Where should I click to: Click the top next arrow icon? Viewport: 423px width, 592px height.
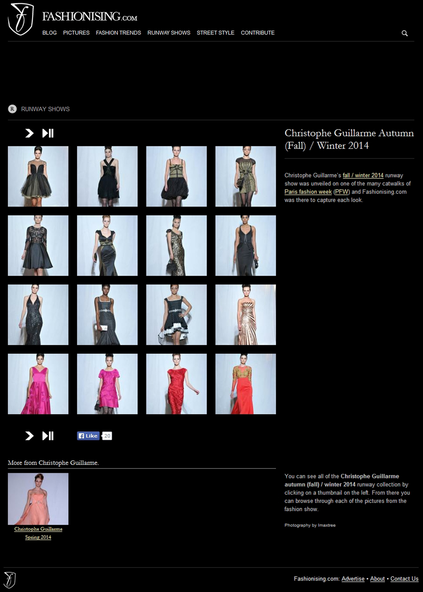pos(29,133)
